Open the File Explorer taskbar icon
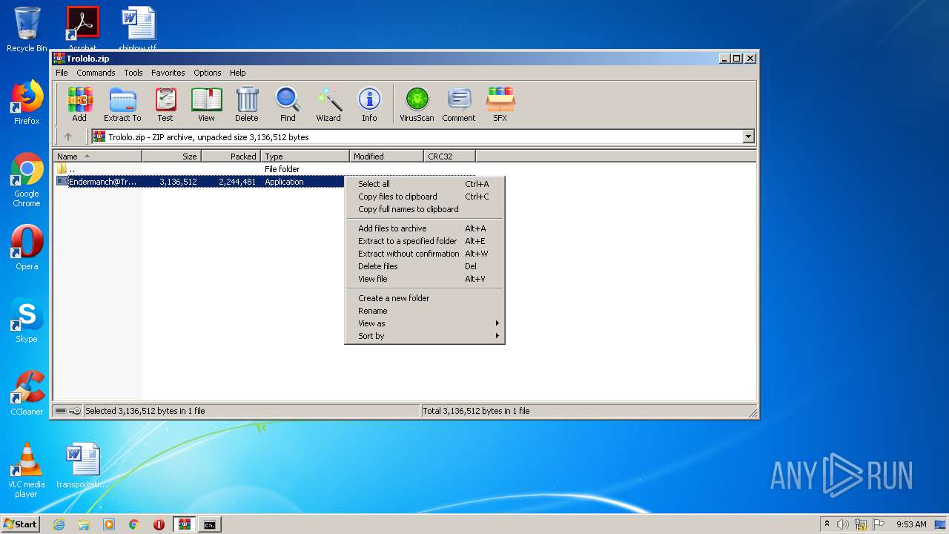This screenshot has width=949, height=534. pos(84,524)
